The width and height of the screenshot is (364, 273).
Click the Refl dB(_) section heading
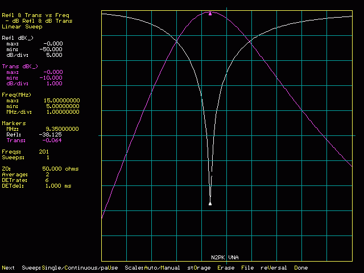18,38
